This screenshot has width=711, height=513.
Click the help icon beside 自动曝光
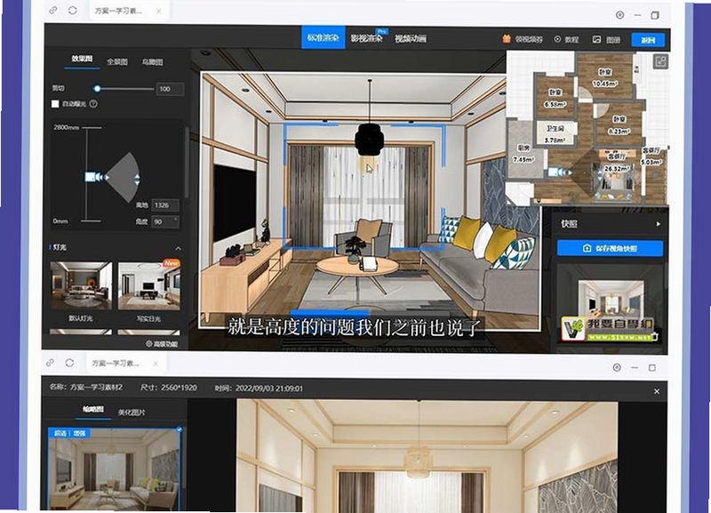pyautogui.click(x=93, y=104)
